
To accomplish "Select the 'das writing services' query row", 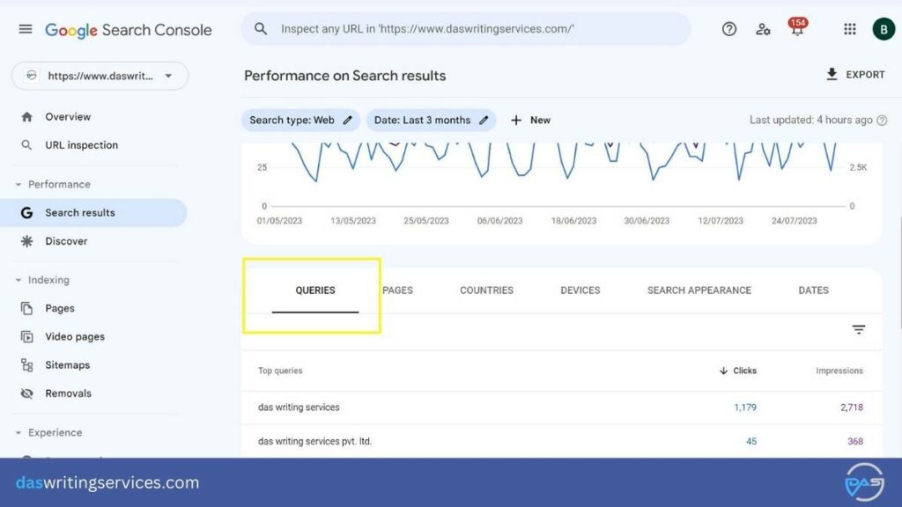I will 562,408.
